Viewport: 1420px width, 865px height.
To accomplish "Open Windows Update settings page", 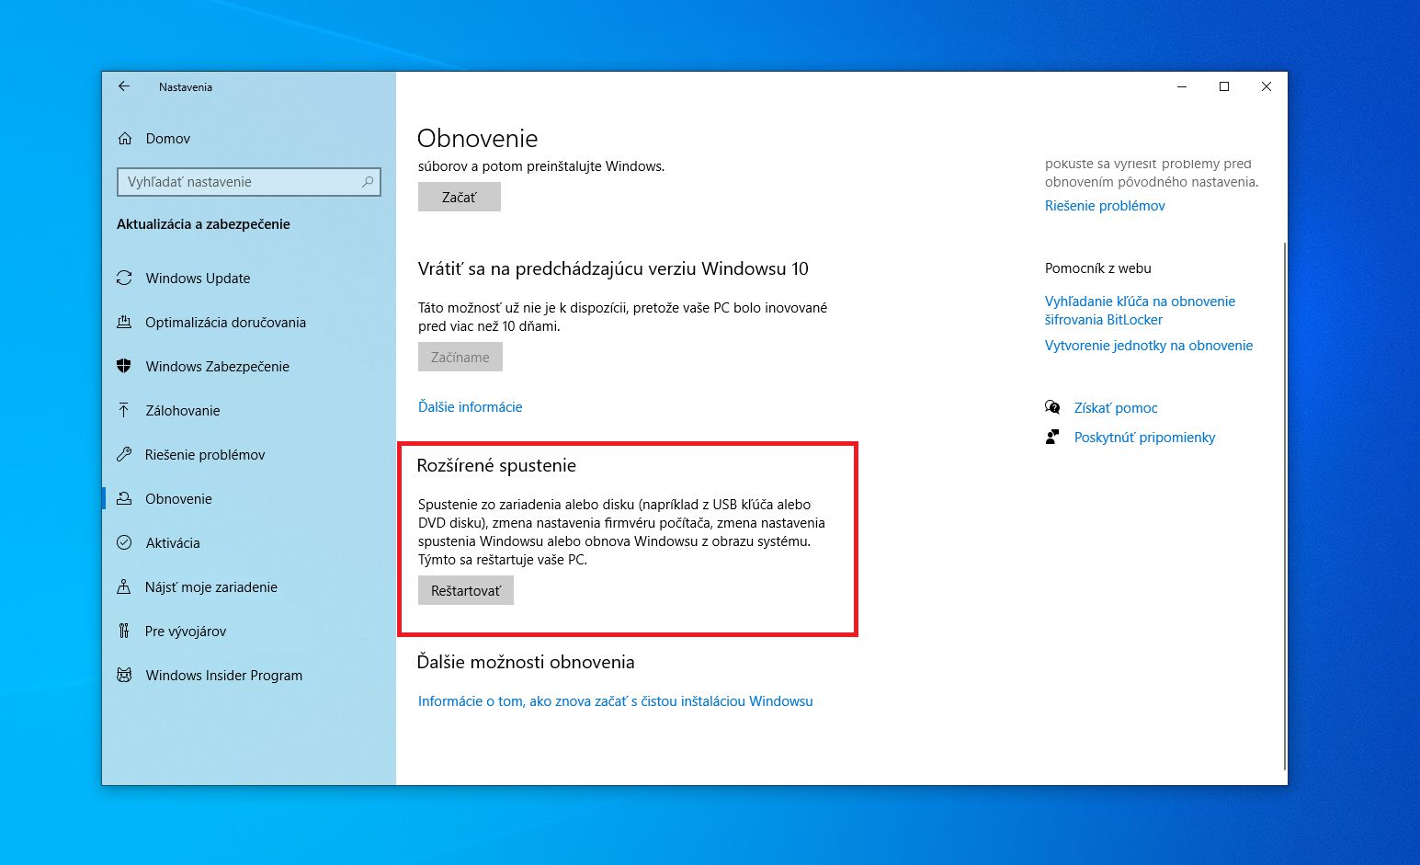I will 248,279.
